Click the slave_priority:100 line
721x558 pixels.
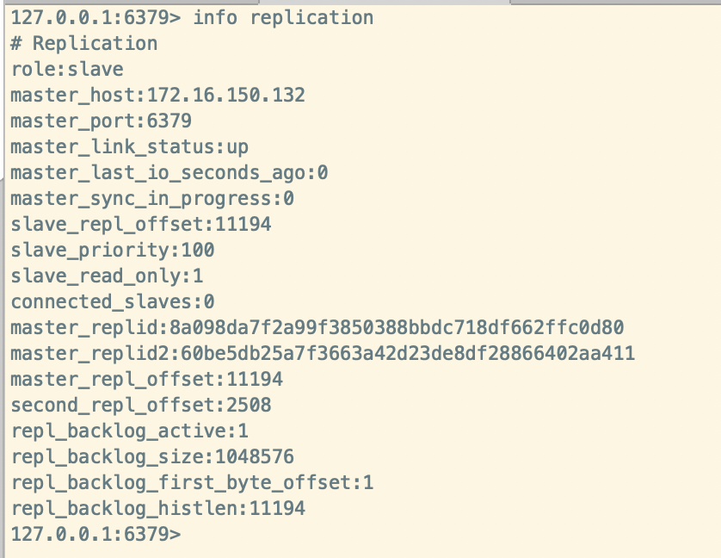coord(113,250)
